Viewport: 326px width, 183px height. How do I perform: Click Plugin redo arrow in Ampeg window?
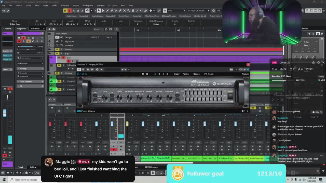[147, 74]
